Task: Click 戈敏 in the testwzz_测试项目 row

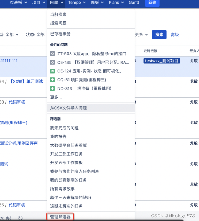Action: (194, 61)
